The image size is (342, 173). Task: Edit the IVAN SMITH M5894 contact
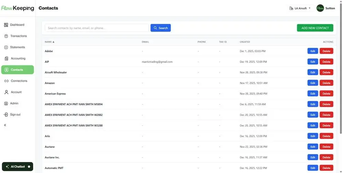pyautogui.click(x=313, y=104)
